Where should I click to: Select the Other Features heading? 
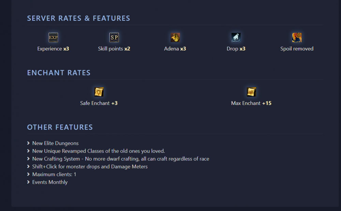(60, 127)
